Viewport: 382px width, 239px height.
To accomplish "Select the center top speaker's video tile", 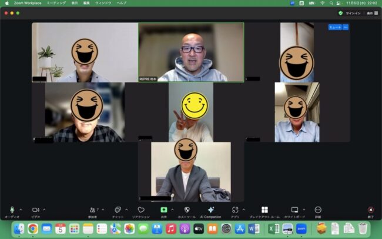I will pos(191,52).
